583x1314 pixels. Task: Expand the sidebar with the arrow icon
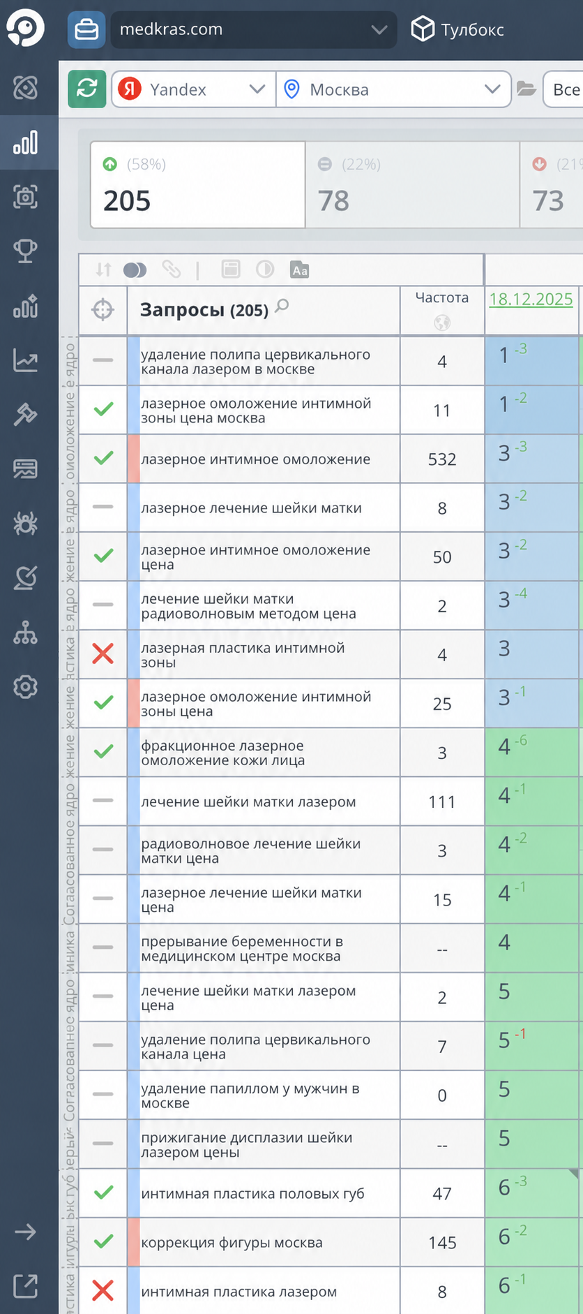(25, 1232)
